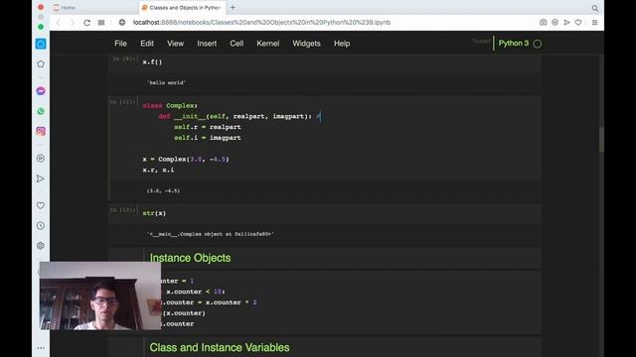
Task: Click the '(3.0, -4.5)' output text
Action: click(x=163, y=190)
